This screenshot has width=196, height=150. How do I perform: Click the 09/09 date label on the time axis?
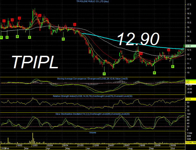[158, 145]
